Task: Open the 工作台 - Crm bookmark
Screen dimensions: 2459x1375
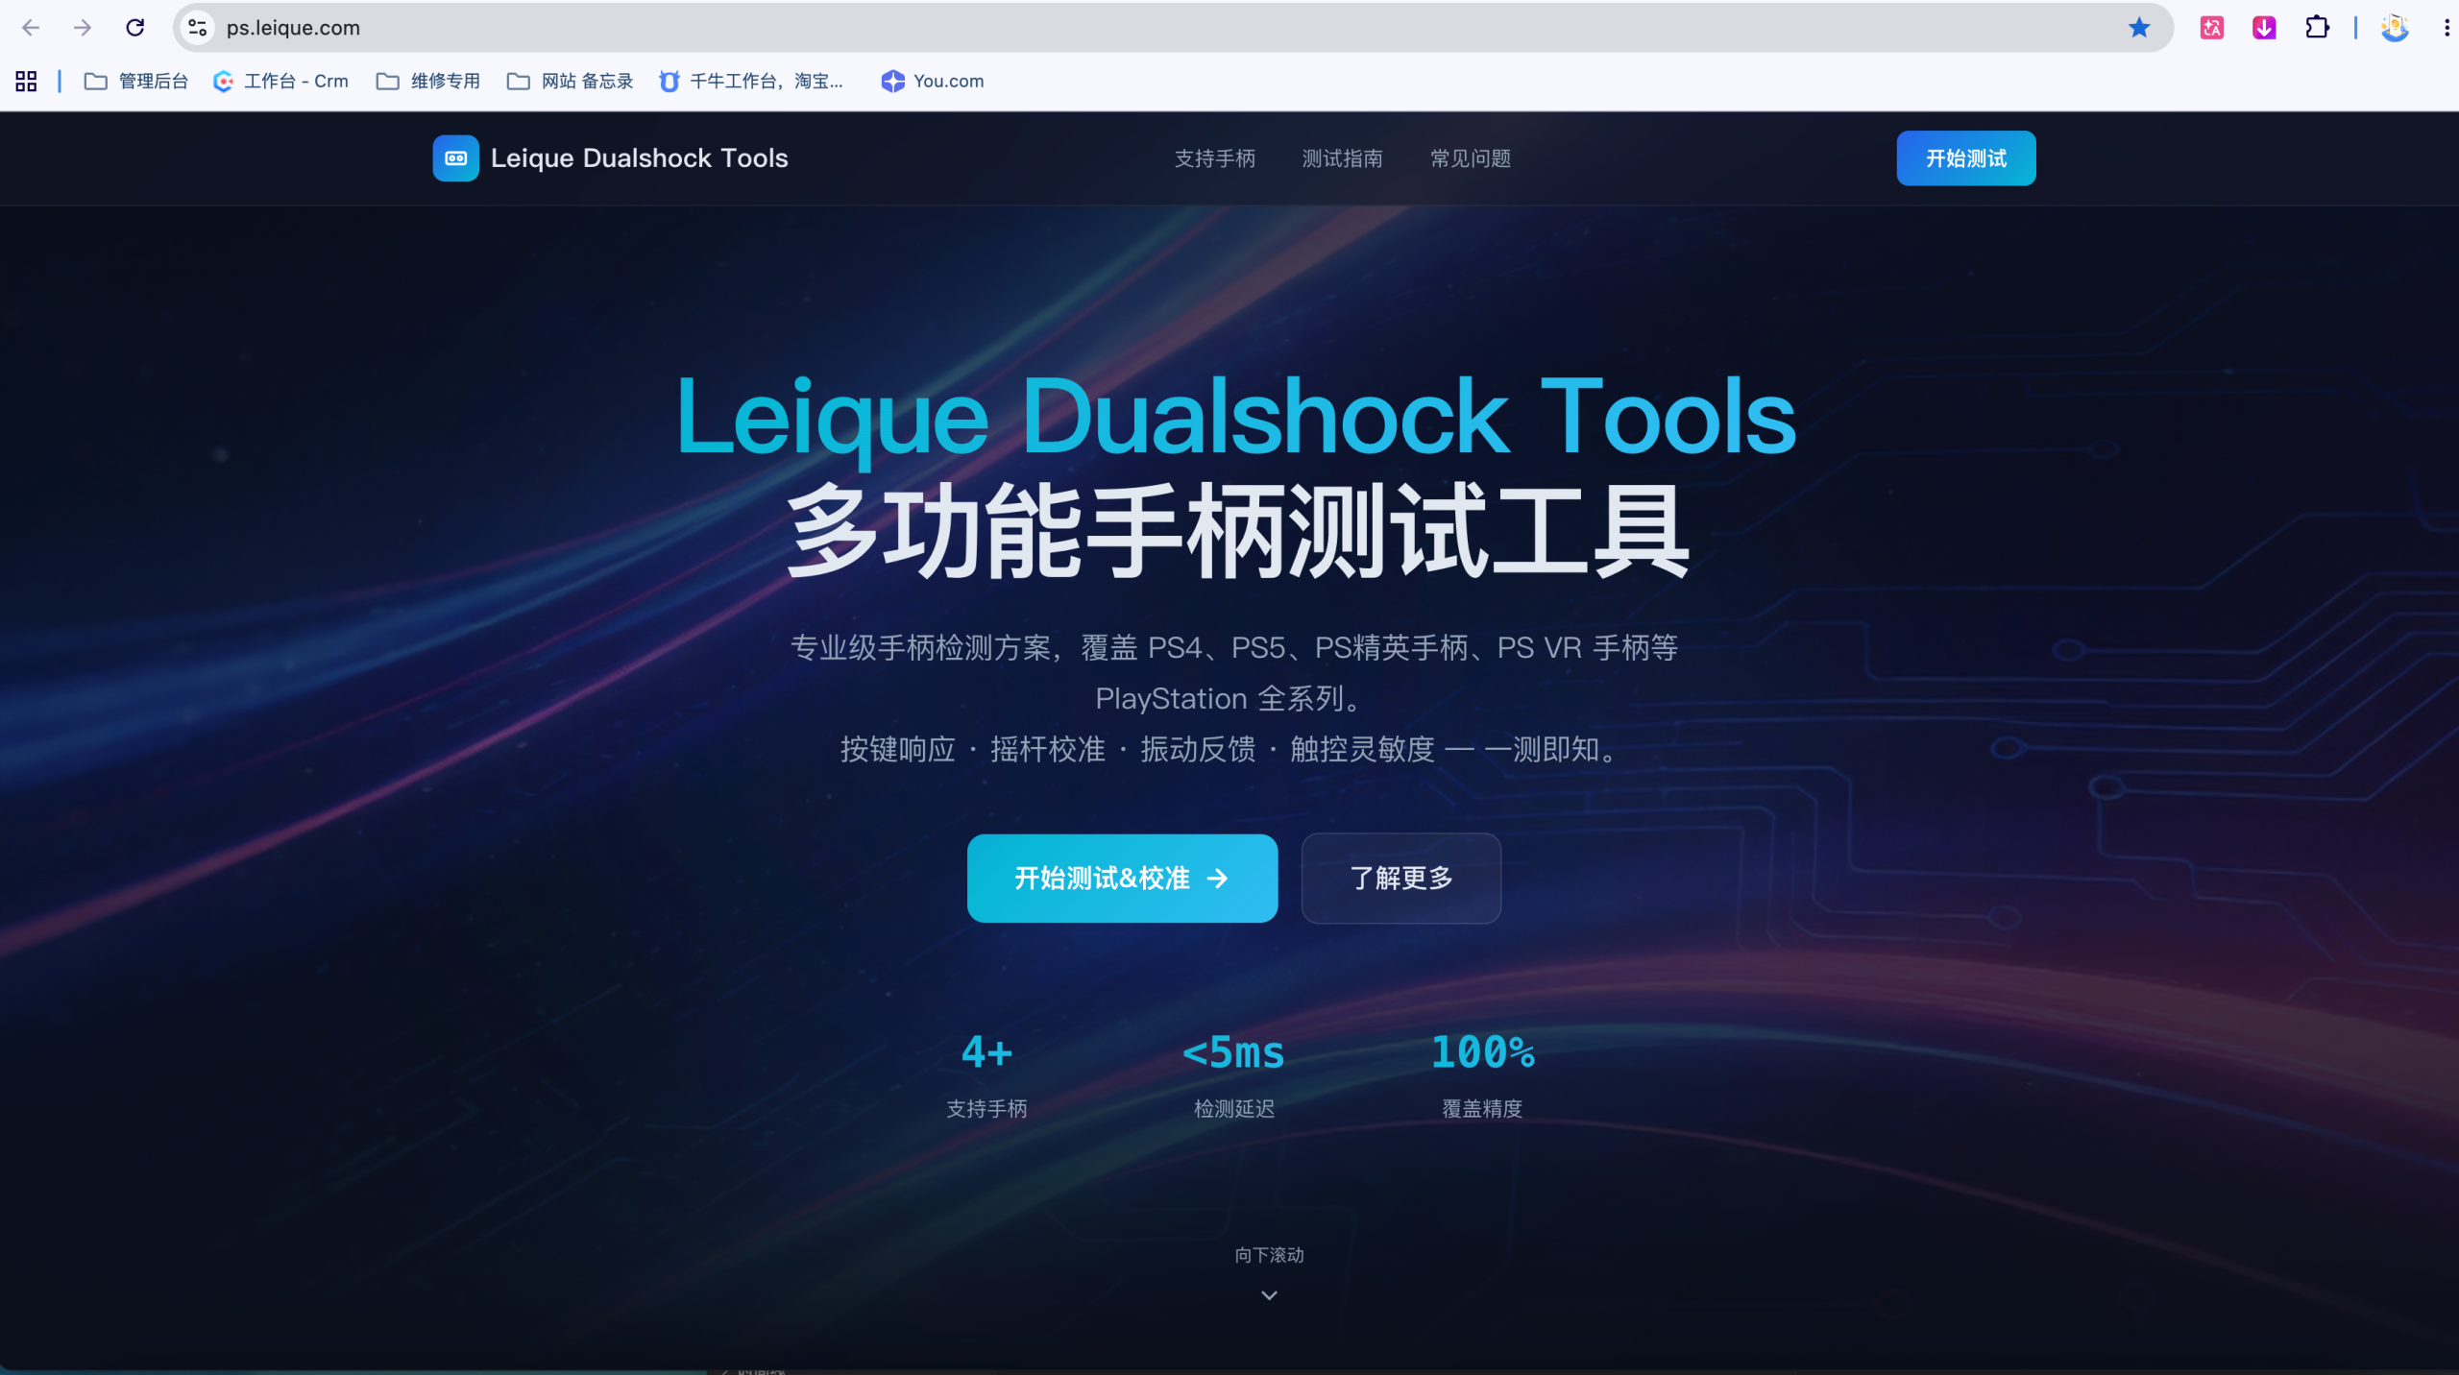Action: pos(280,82)
